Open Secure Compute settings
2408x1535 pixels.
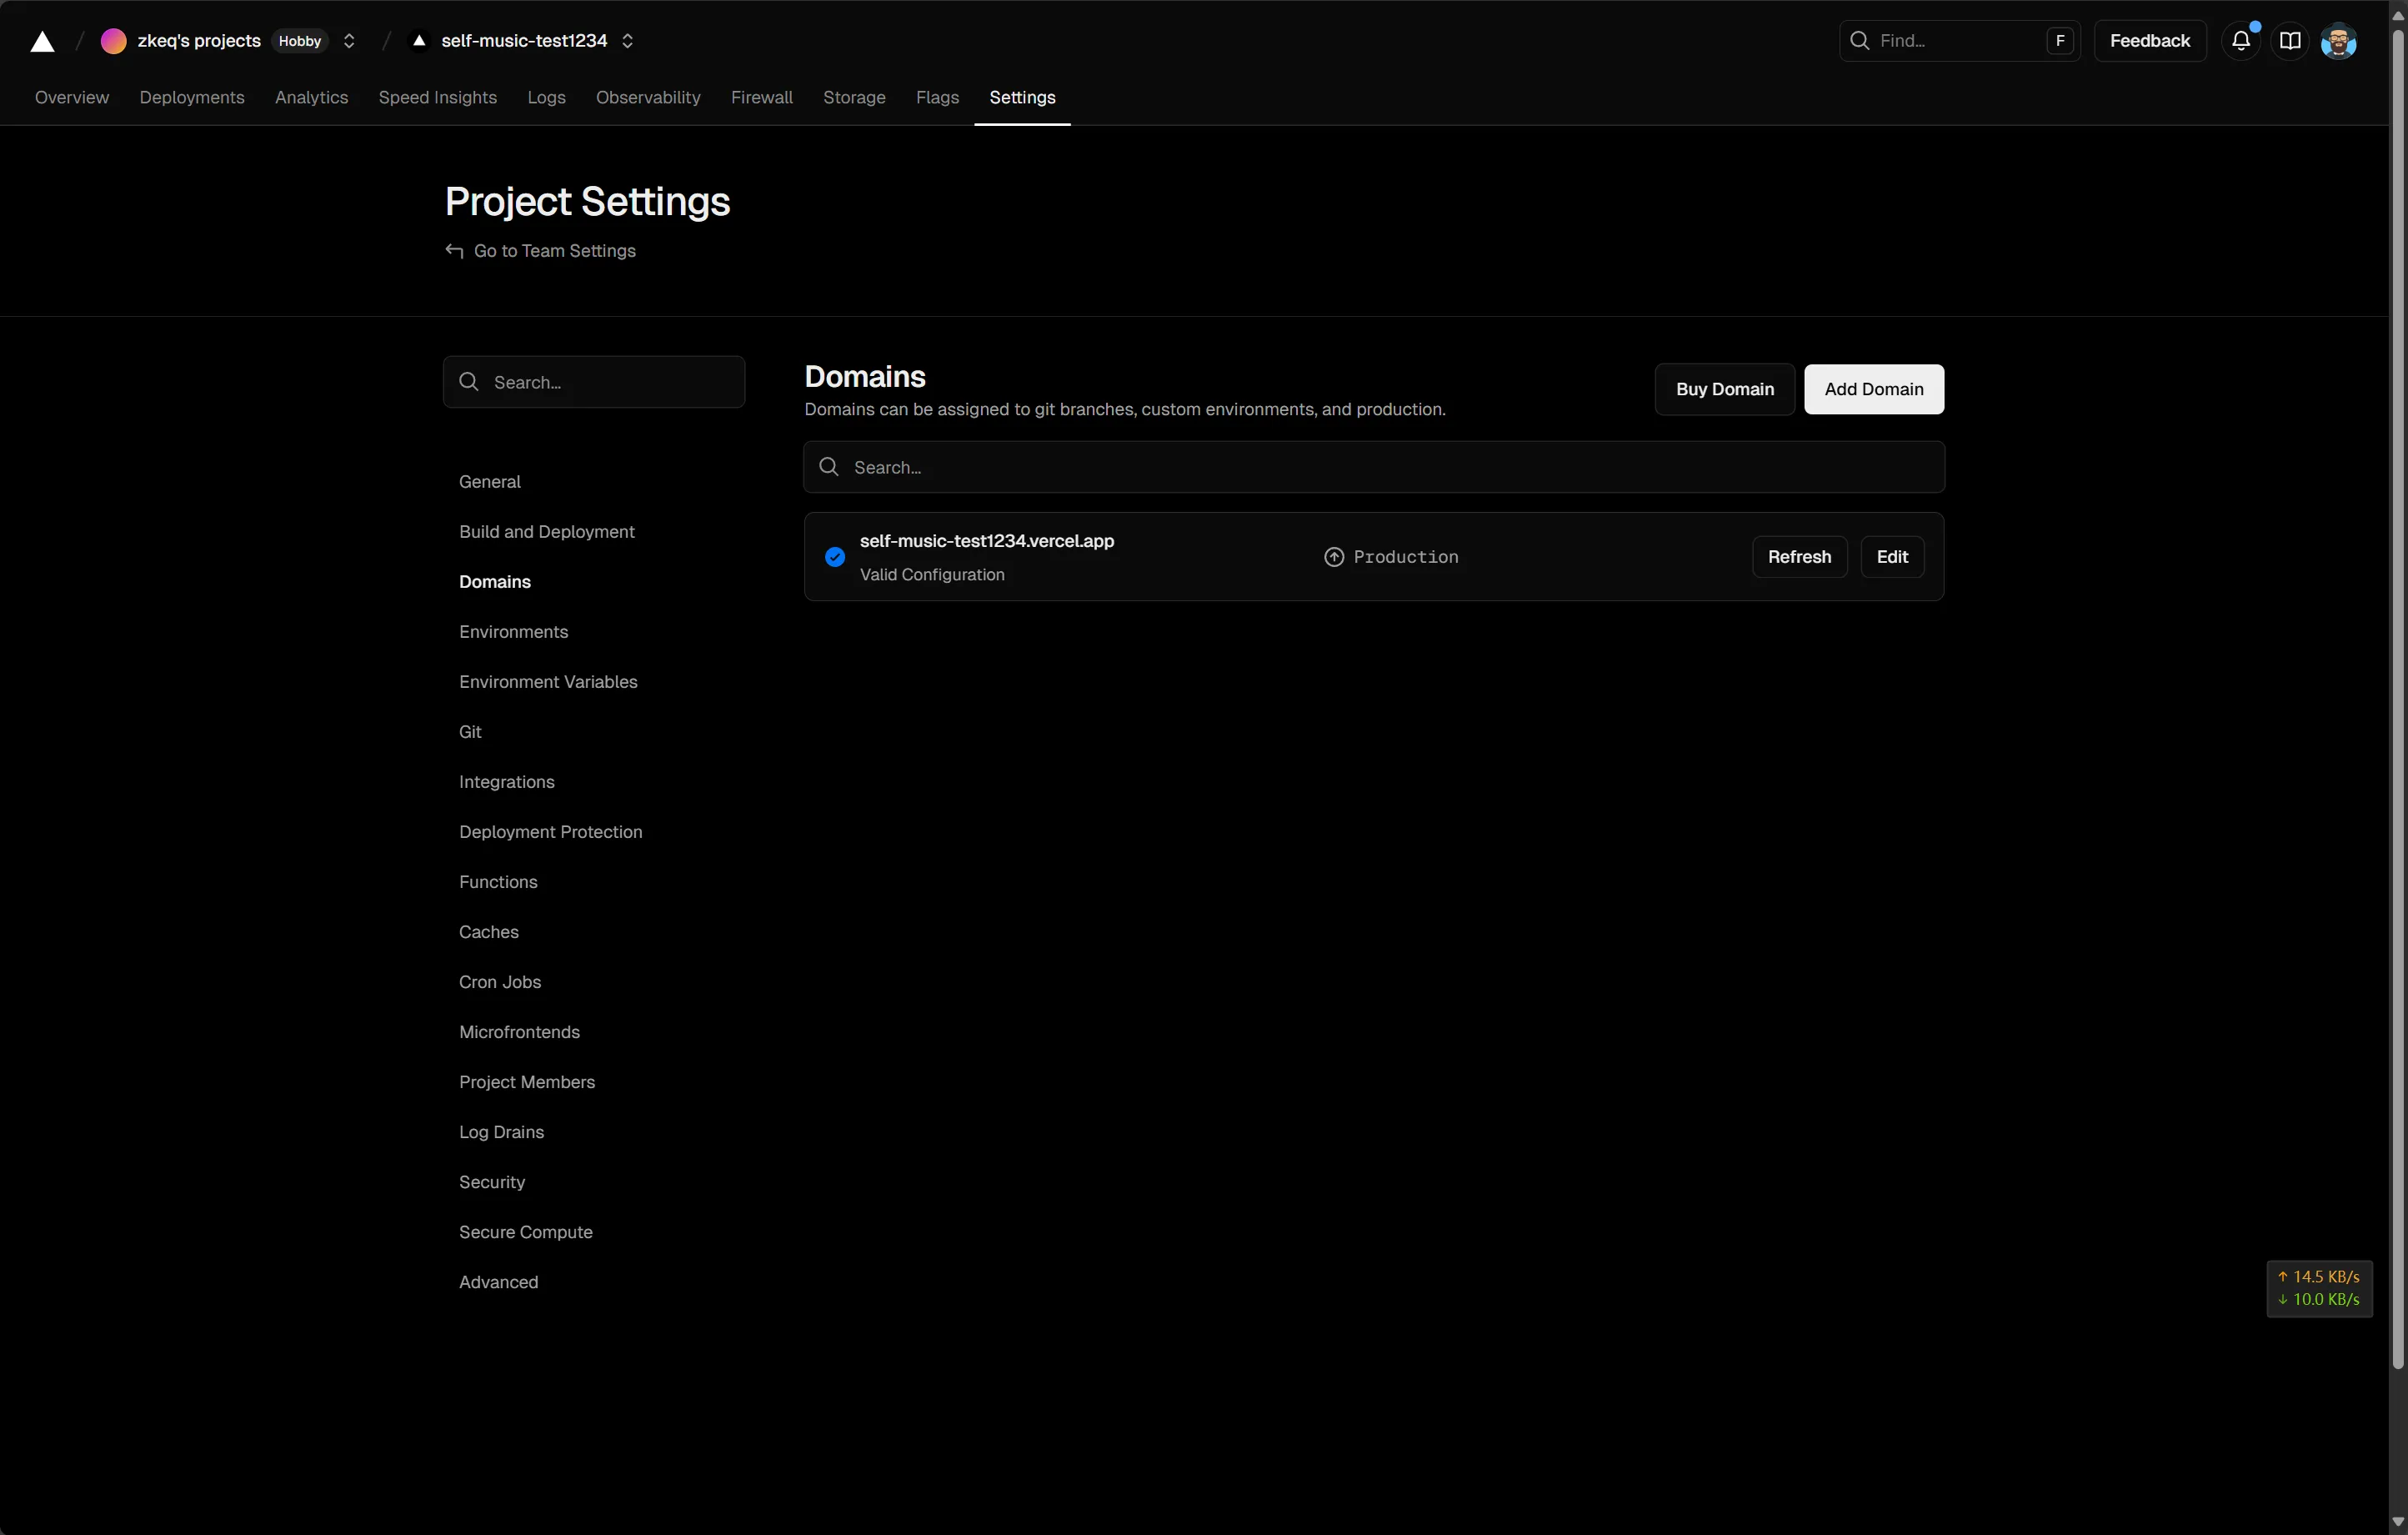click(526, 1232)
